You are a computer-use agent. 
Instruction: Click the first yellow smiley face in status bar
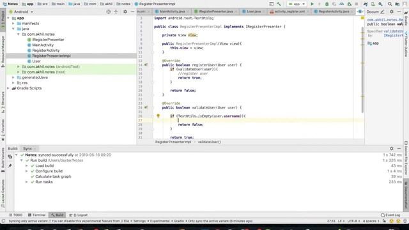[392, 221]
